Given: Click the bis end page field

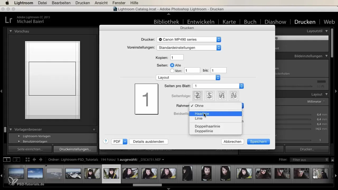Looking at the screenshot, I should point(219,70).
